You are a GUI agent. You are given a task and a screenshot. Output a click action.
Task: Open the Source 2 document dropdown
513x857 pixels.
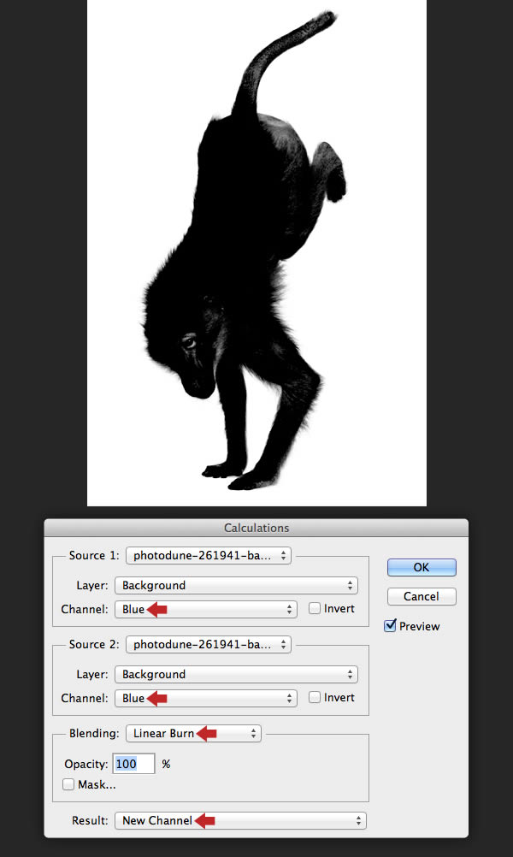click(209, 644)
